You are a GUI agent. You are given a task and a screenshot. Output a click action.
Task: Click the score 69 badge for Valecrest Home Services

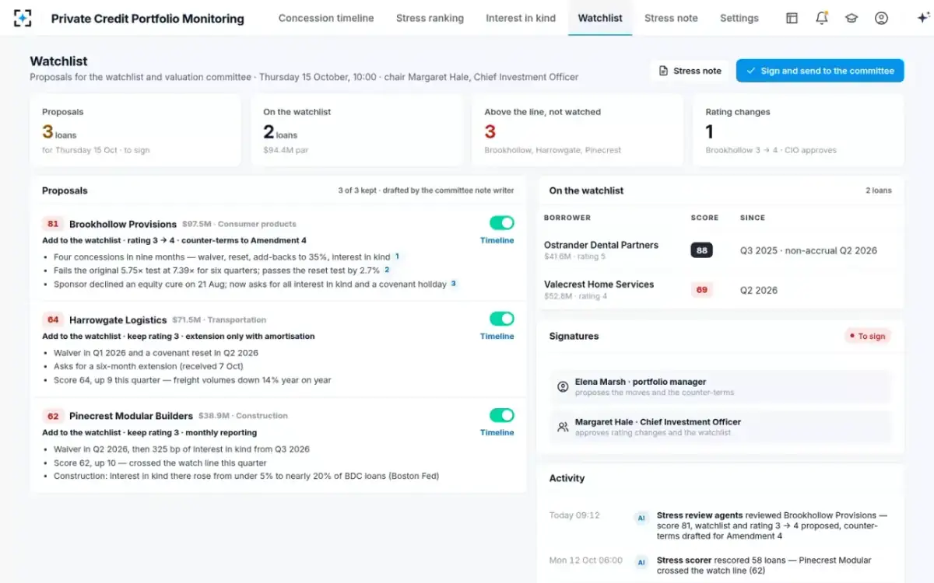(x=702, y=290)
